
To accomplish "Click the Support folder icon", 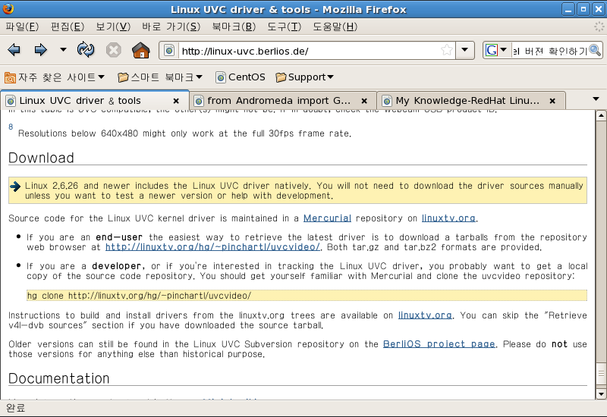I will pyautogui.click(x=281, y=77).
